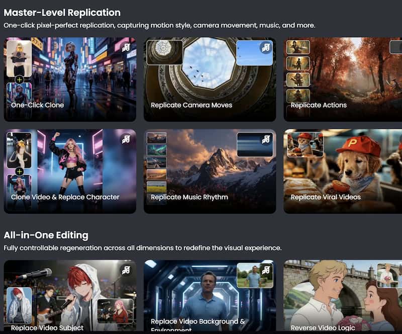The height and width of the screenshot is (334, 402).
Task: Open Replicate Actions card
Action: (x=343, y=79)
